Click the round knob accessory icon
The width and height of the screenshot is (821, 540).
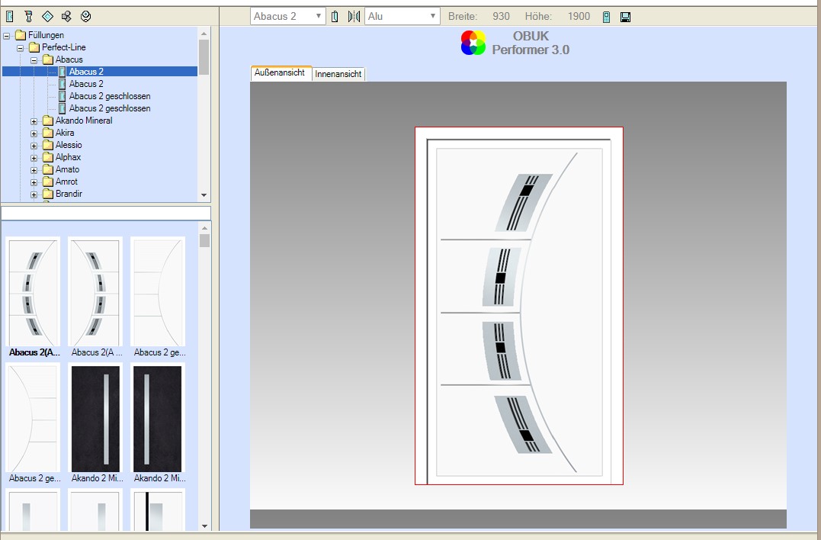(x=86, y=16)
